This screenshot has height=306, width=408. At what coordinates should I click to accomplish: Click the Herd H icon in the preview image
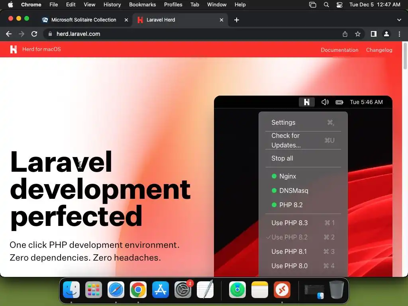click(306, 102)
